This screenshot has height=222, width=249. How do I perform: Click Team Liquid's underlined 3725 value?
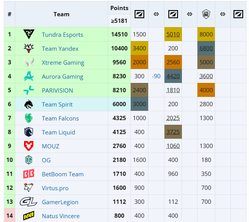173,132
